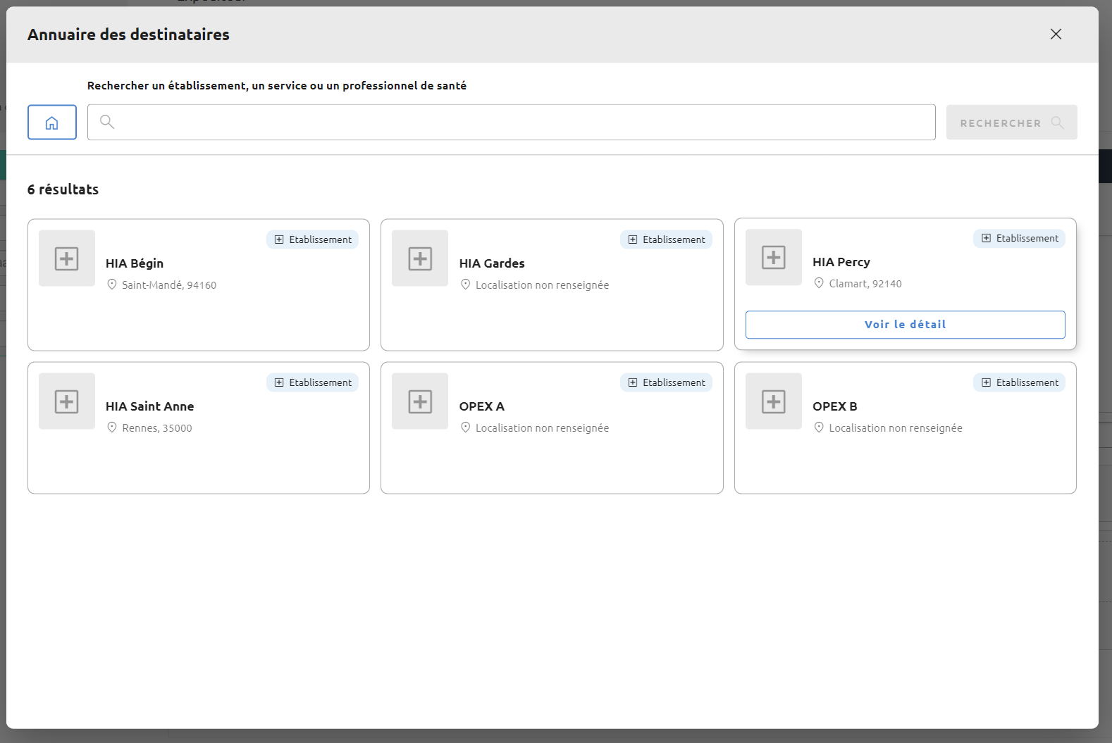Viewport: 1112px width, 743px height.
Task: Click the home icon button
Action: [x=52, y=123]
